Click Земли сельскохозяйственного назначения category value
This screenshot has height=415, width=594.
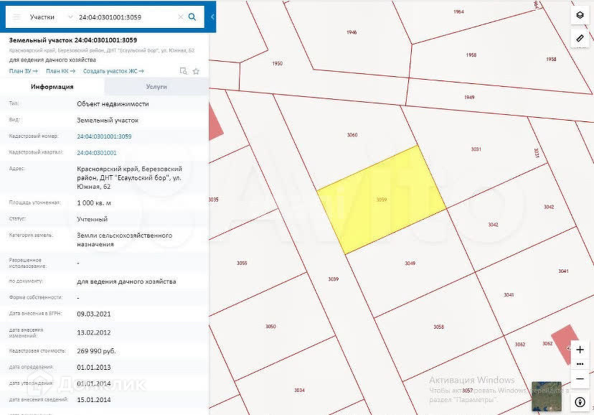[x=125, y=240]
